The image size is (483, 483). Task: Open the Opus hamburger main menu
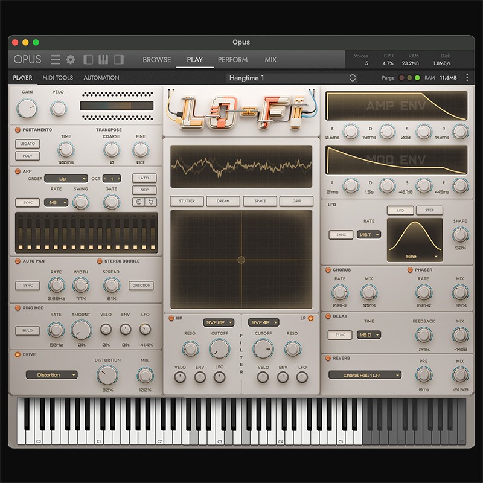pos(56,59)
